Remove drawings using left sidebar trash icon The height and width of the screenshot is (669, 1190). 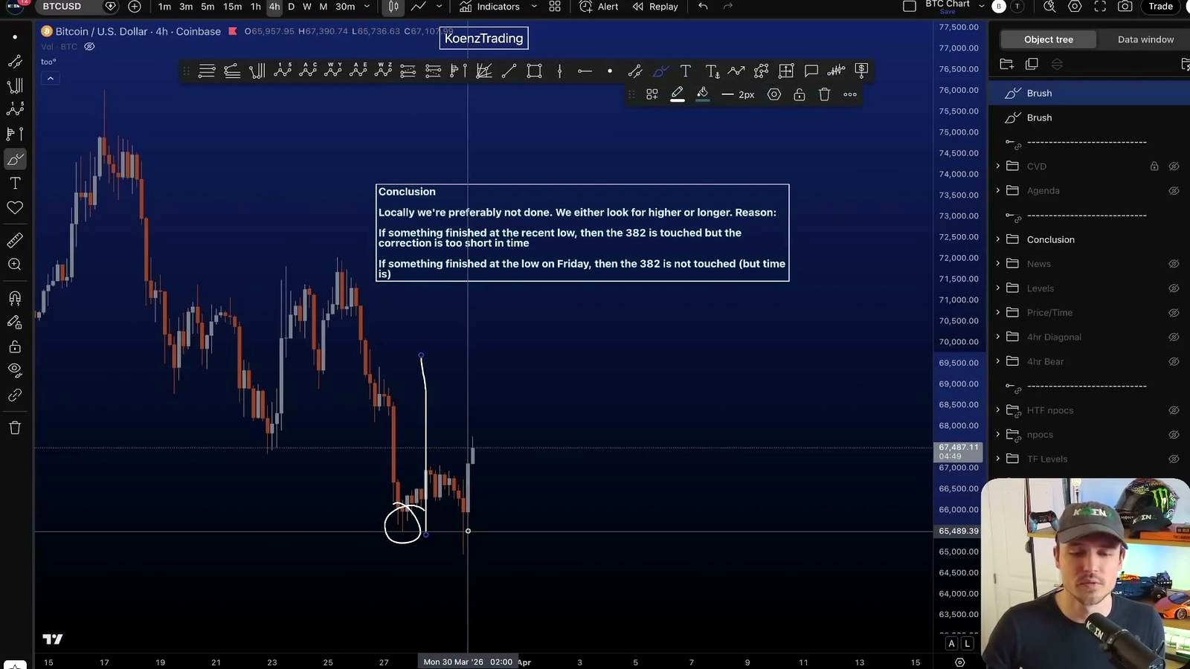click(15, 427)
